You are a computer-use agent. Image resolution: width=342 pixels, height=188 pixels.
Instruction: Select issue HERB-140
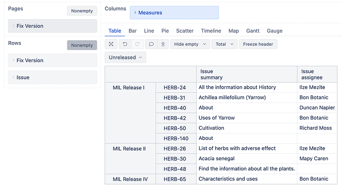tap(176, 138)
